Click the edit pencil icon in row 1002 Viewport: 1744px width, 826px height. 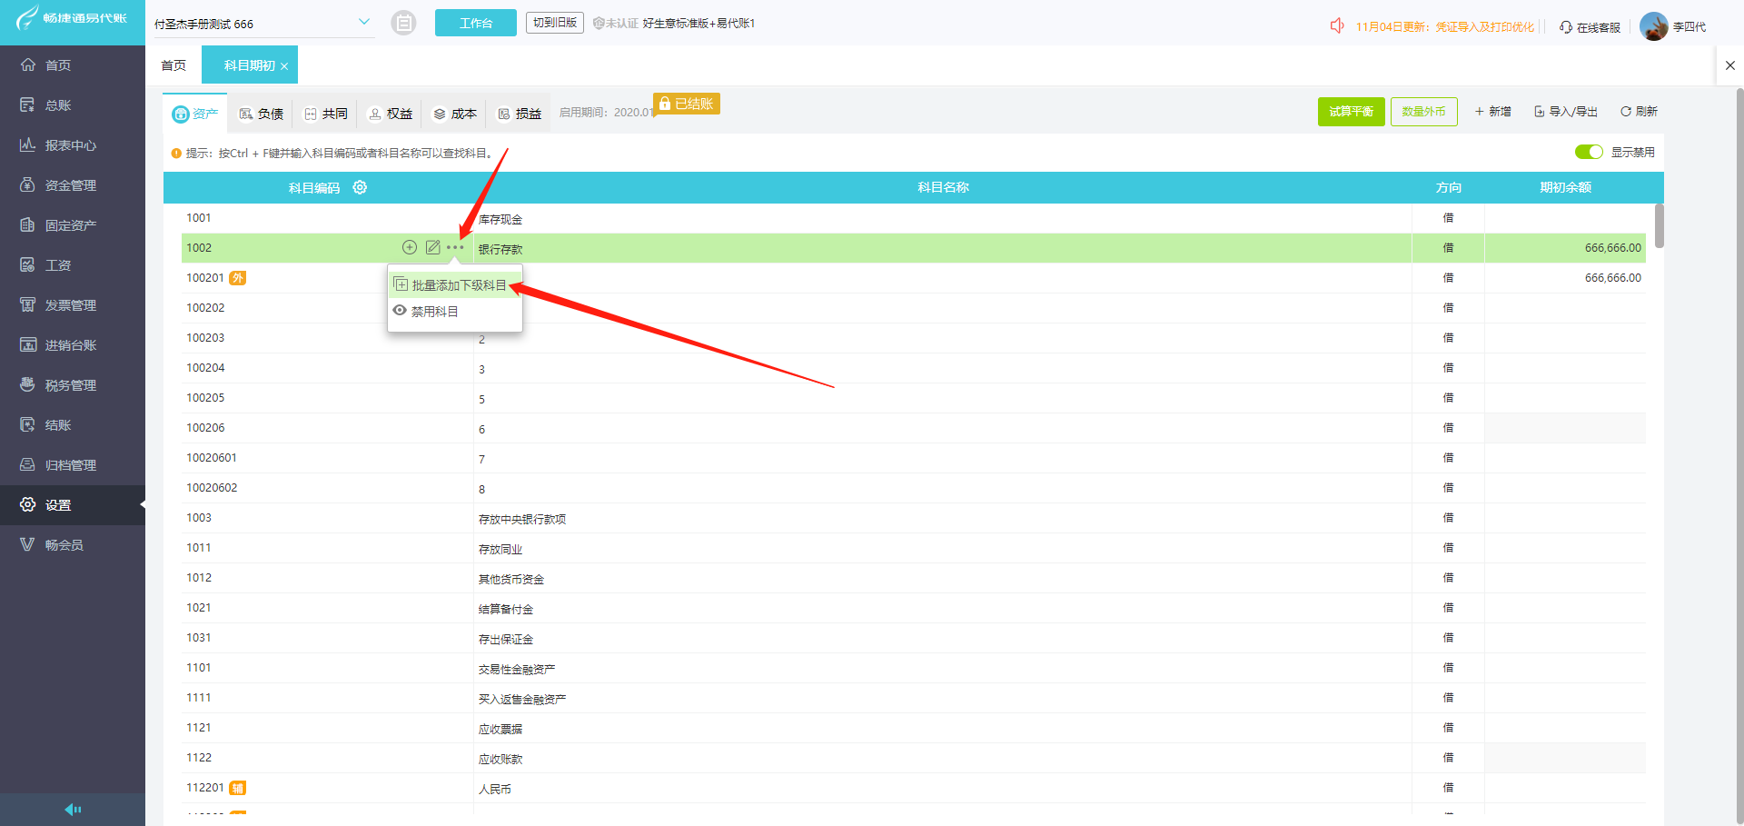point(433,247)
